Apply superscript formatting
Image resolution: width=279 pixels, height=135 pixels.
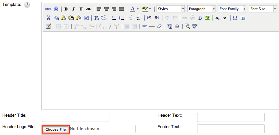coord(225,18)
